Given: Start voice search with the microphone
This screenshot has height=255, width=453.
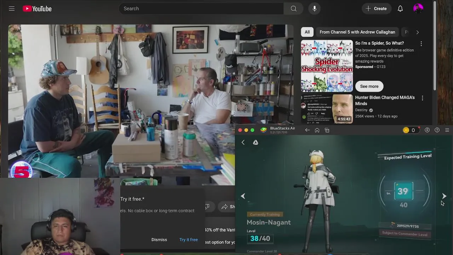Looking at the screenshot, I should (315, 8).
